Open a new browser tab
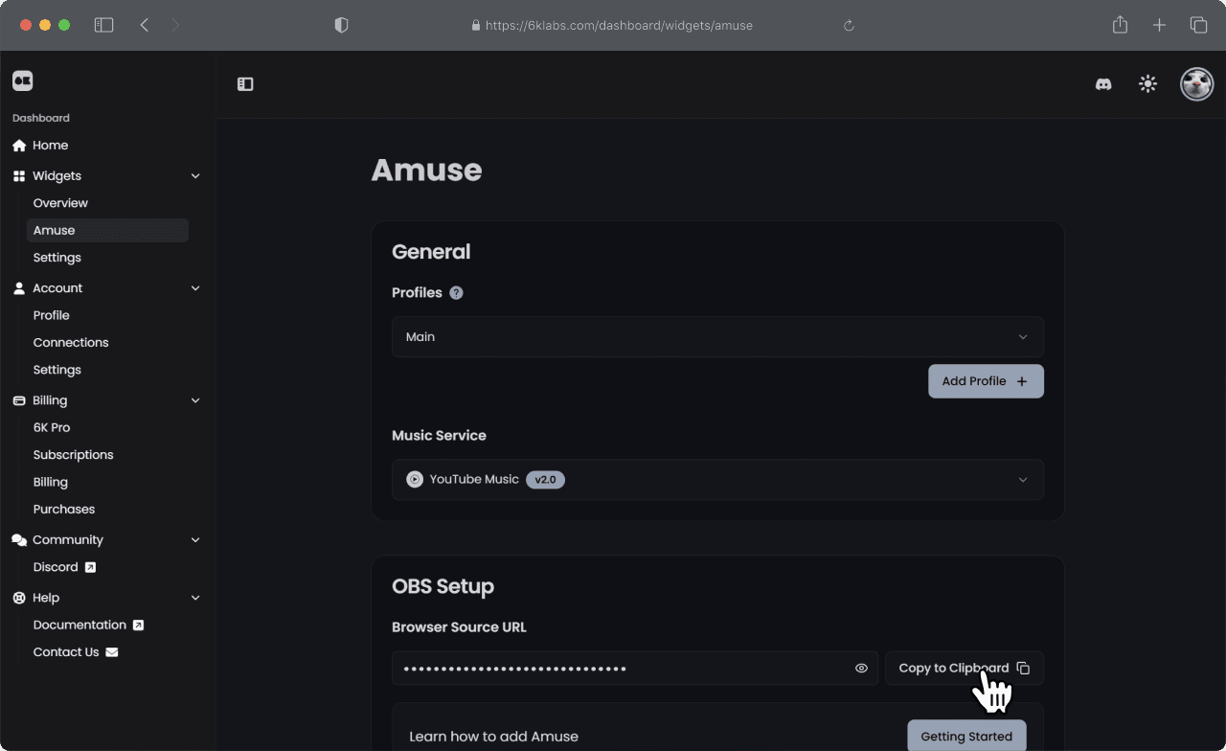Screen dimensions: 1226x751 pos(1159,26)
